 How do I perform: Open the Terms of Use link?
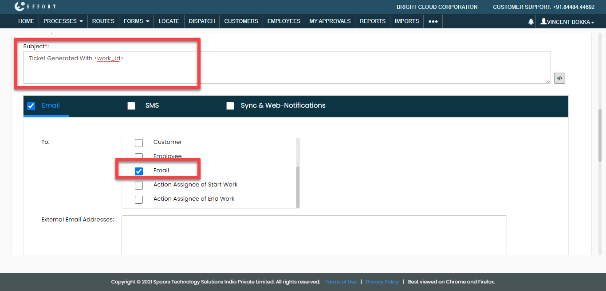[x=341, y=282]
